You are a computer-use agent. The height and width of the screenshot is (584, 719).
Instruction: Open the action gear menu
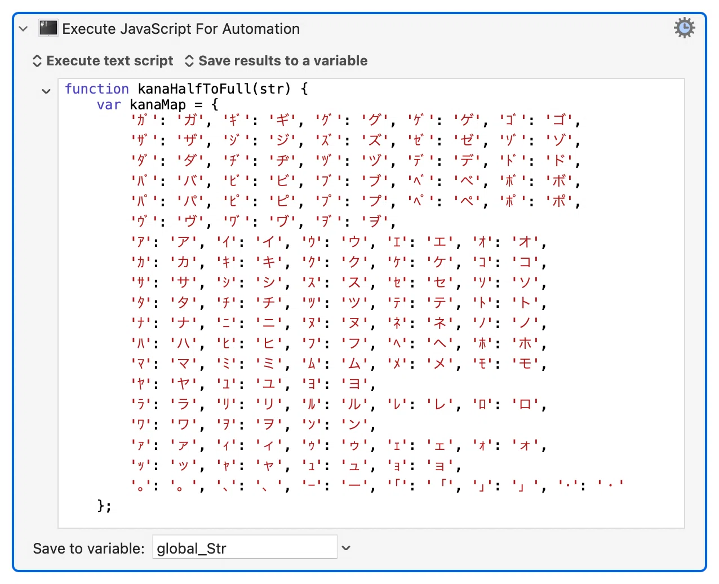[684, 28]
